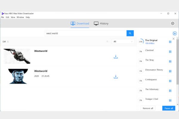The height and width of the screenshot is (119, 179).
Task: Pause The Original episode download
Action: (170, 42)
